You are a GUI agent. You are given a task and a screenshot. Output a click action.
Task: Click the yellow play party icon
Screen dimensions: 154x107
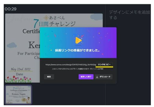[x=78, y=40]
